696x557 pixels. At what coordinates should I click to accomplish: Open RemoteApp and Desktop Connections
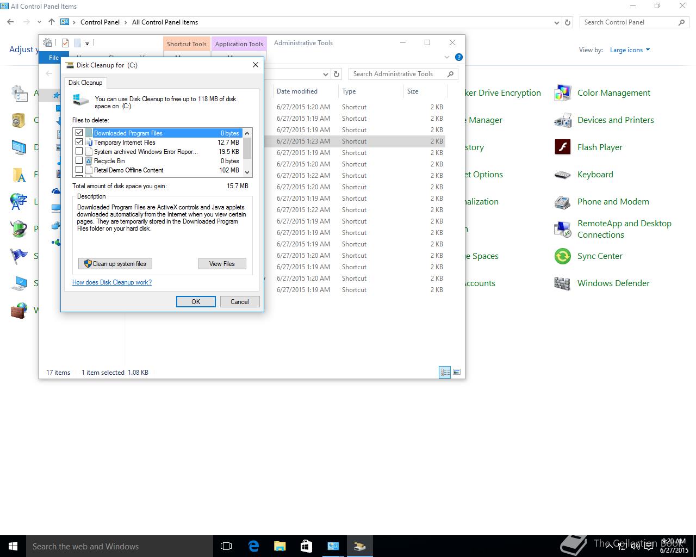[612, 229]
